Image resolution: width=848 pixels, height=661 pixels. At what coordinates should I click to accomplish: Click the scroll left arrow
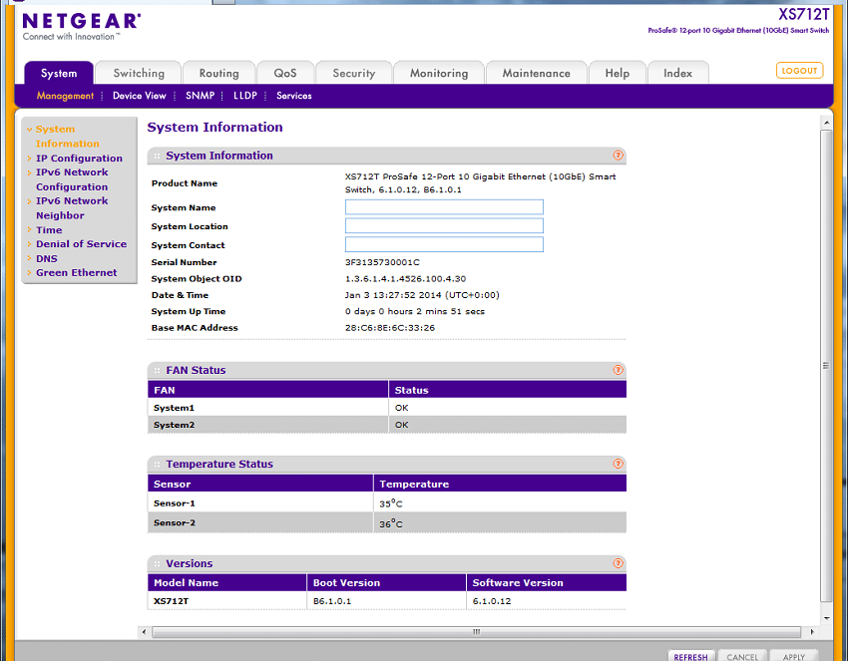pos(144,632)
